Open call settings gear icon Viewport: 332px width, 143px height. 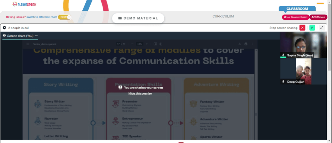point(4,28)
